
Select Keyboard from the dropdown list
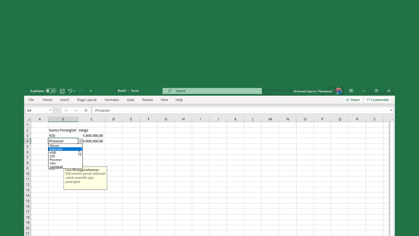pyautogui.click(x=65, y=149)
